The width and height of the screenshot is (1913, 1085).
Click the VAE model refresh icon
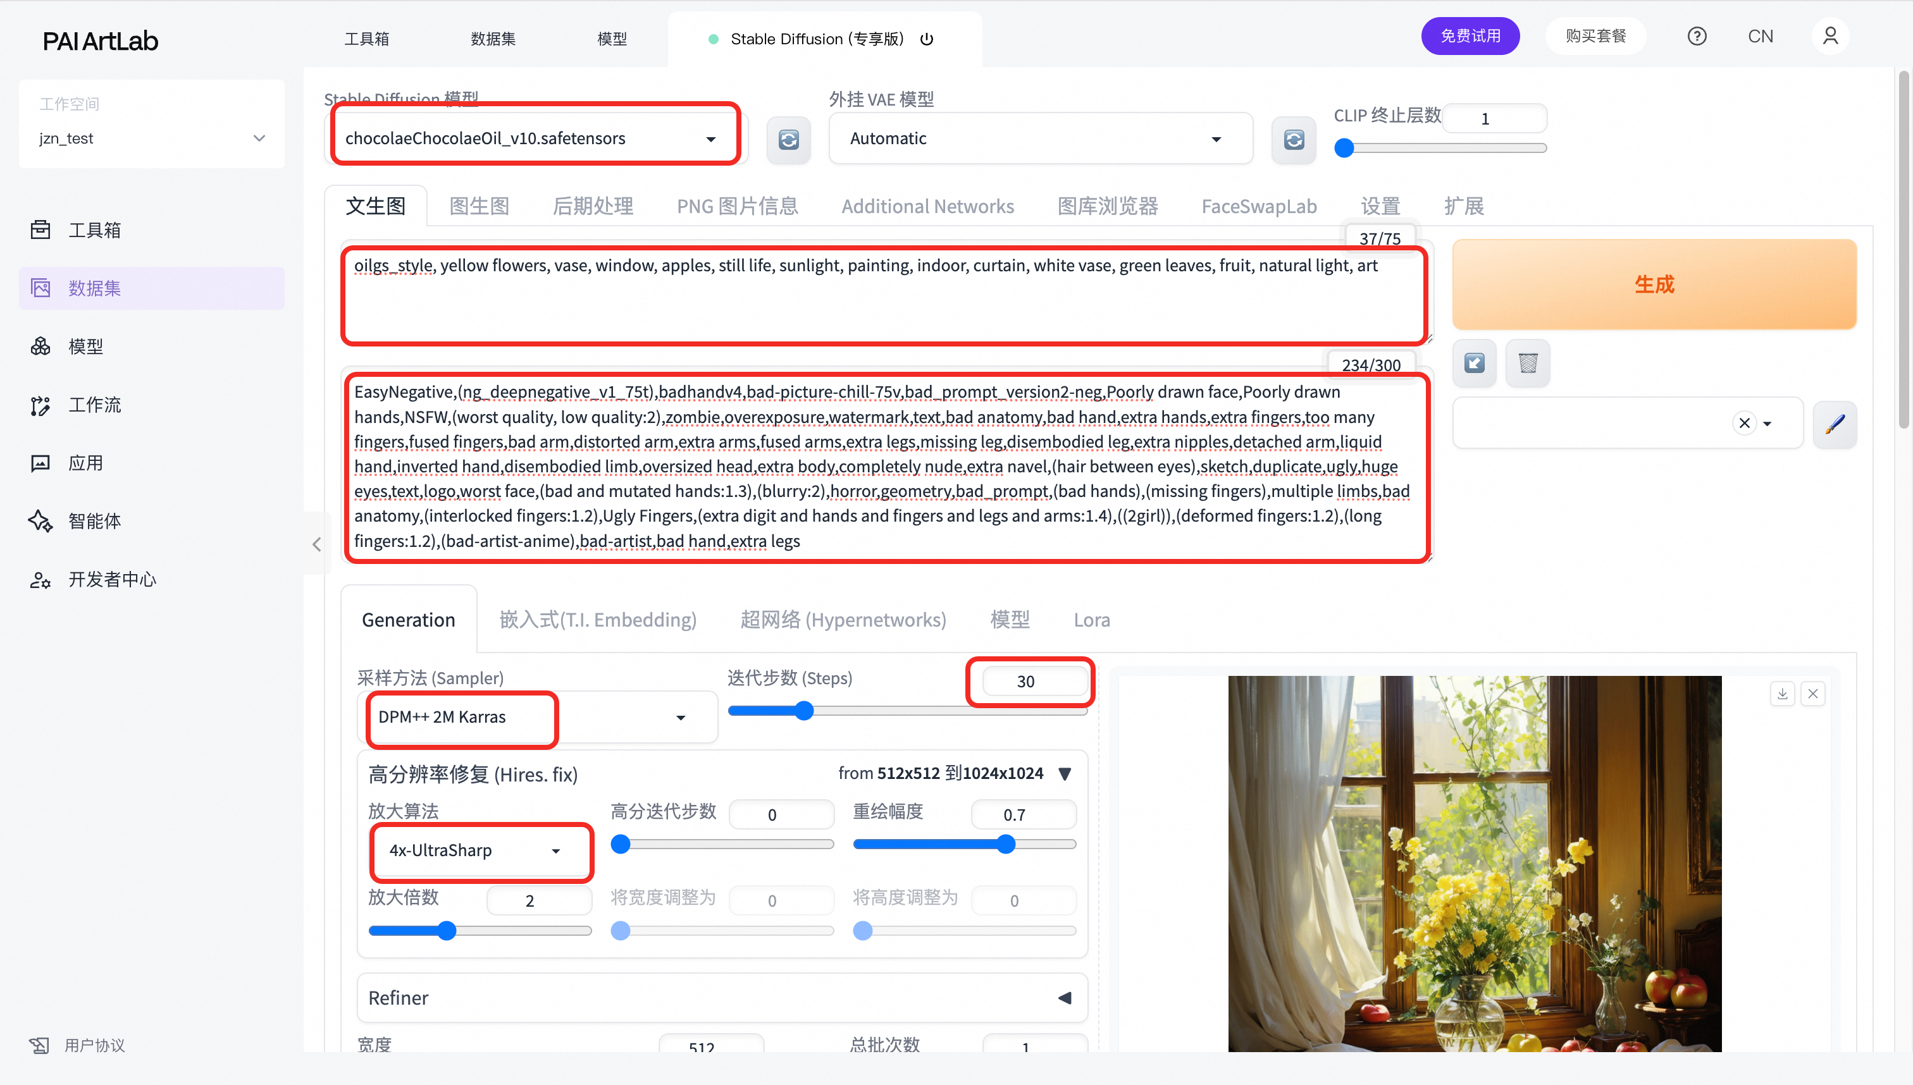[x=1294, y=139]
